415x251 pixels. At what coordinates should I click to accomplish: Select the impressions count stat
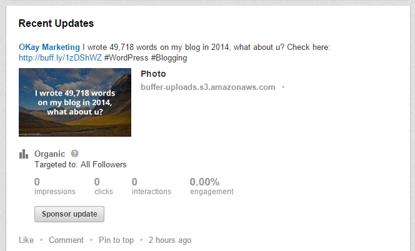click(x=55, y=186)
